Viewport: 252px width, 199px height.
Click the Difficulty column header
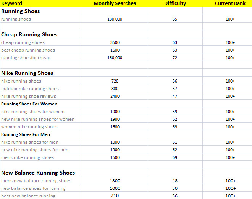(x=175, y=3)
